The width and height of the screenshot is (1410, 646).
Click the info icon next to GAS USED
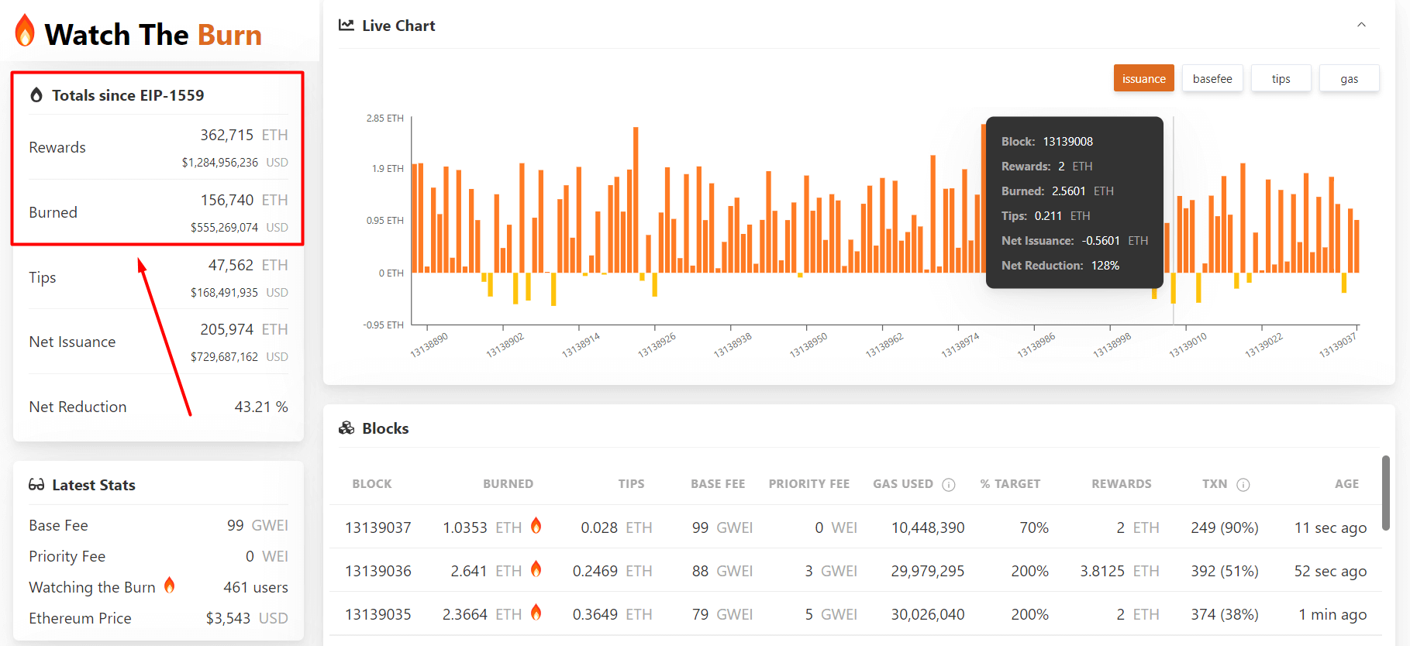(948, 485)
